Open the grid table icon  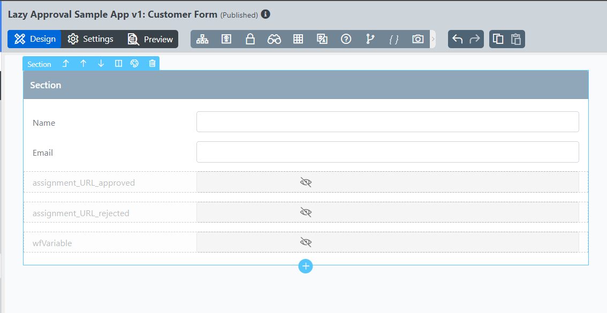(298, 39)
